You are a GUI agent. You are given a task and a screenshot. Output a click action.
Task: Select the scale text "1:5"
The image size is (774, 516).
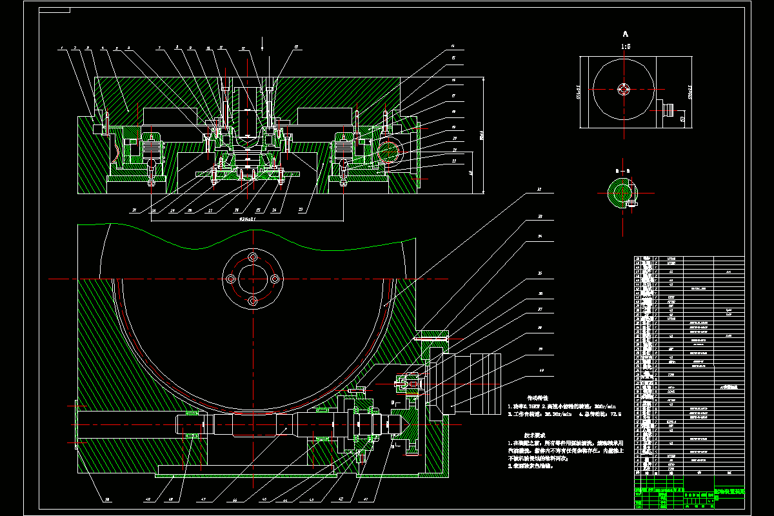tap(625, 47)
